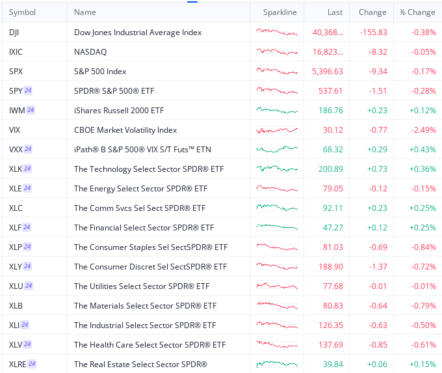This screenshot has height=373, width=442.
Task: Select the SPX symbol
Action: [x=16, y=72]
